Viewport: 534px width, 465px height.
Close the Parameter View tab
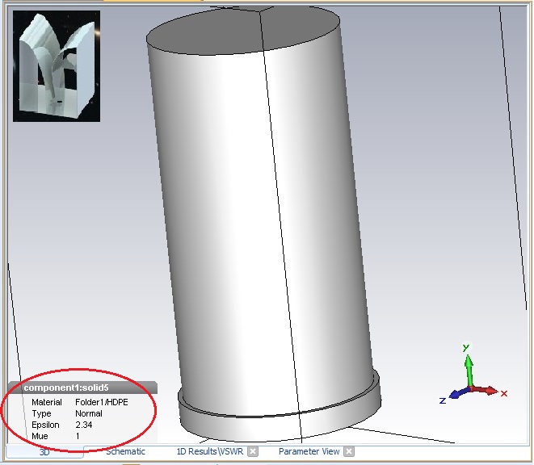tap(349, 452)
